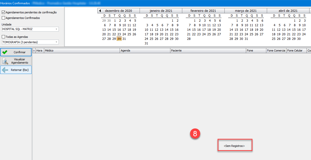Select highlighted day 30 in dezembro 2020

(x=119, y=39)
